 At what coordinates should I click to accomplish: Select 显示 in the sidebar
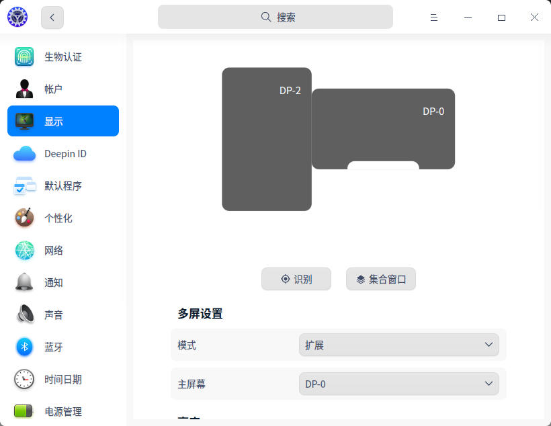(63, 121)
